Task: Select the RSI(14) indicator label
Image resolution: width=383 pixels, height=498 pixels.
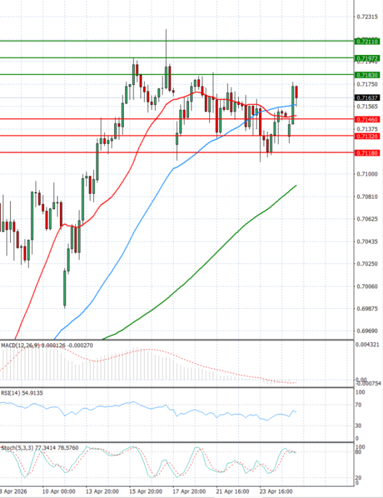Action: 13,394
